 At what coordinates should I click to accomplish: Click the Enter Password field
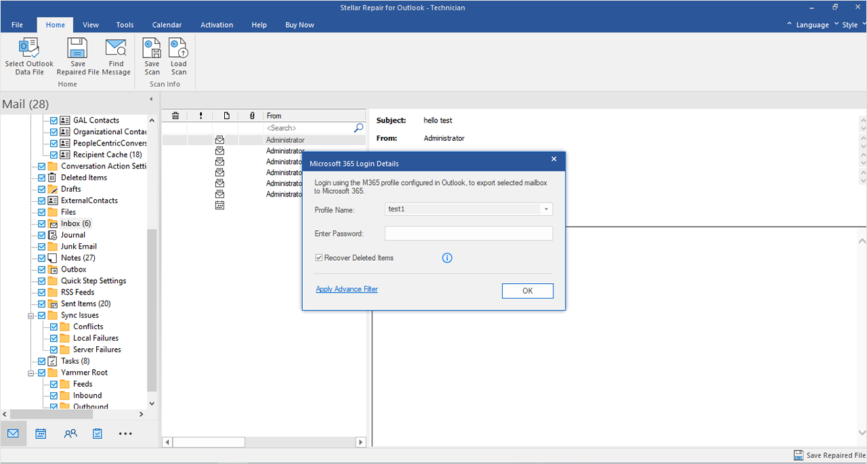tap(468, 234)
